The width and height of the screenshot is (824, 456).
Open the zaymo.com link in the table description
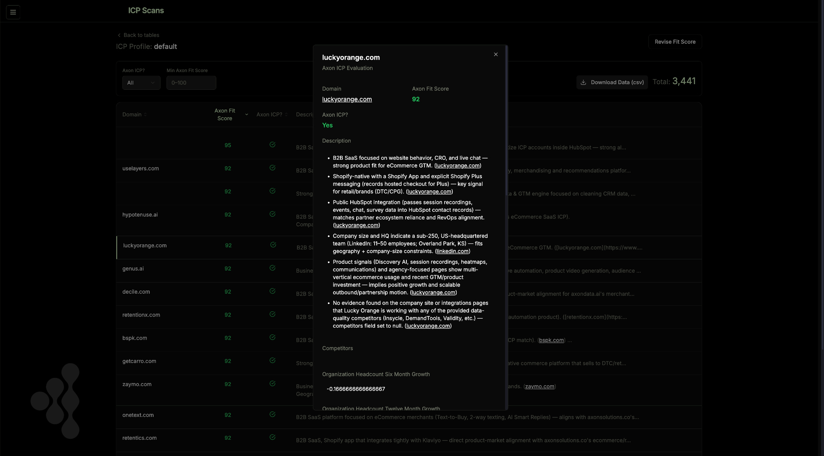click(x=539, y=386)
